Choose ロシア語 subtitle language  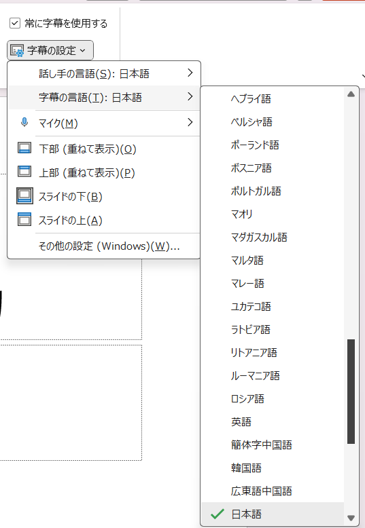click(273, 398)
